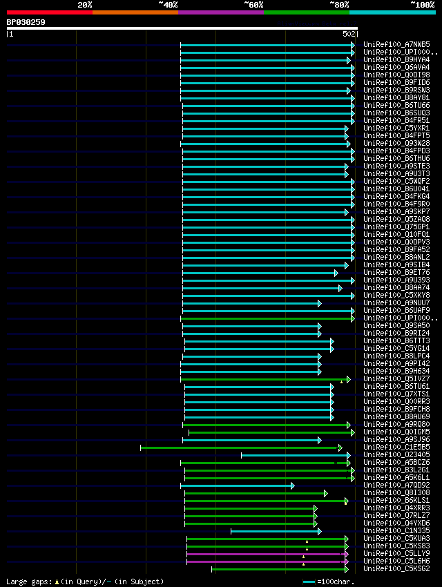Click the cyan ~100% identity legend segment
This screenshot has width=442, height=587.
(392, 12)
